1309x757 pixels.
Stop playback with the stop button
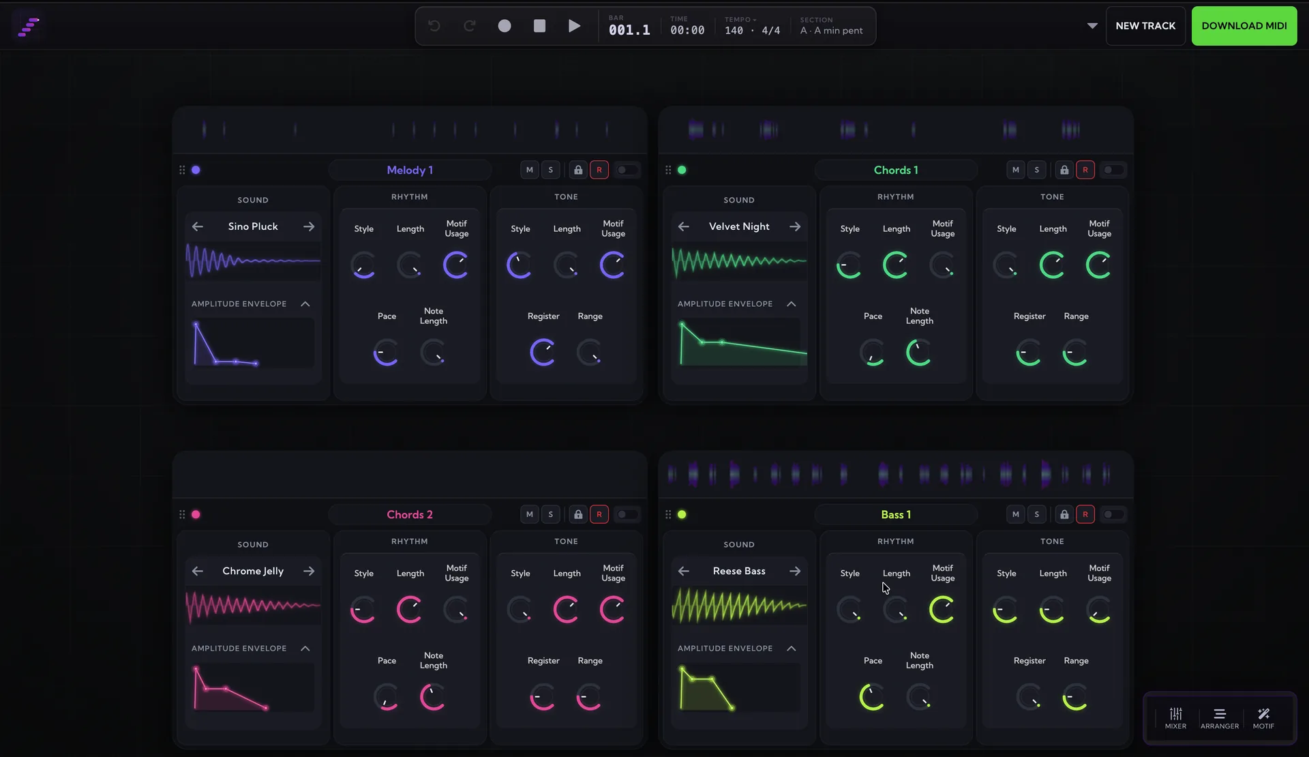pos(539,26)
